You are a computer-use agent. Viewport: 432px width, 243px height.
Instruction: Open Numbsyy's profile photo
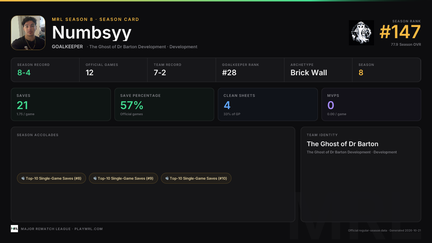(28, 33)
